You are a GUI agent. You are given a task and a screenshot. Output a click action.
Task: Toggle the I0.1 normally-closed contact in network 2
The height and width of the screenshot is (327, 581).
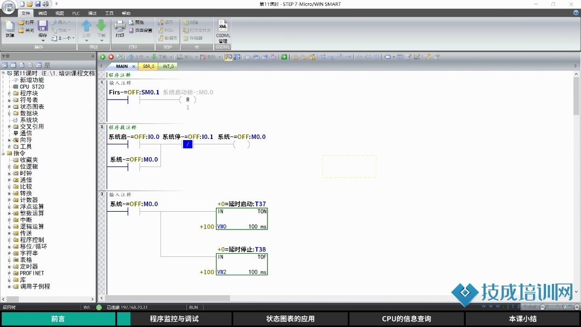click(187, 144)
